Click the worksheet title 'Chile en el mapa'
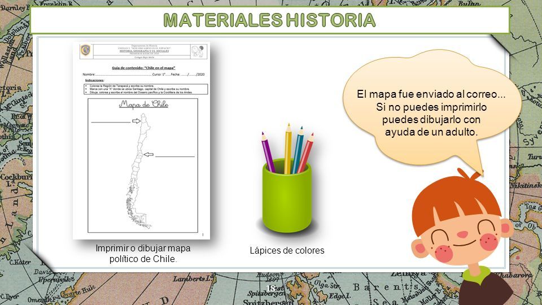Screen dimensions: 542x305 143,68
